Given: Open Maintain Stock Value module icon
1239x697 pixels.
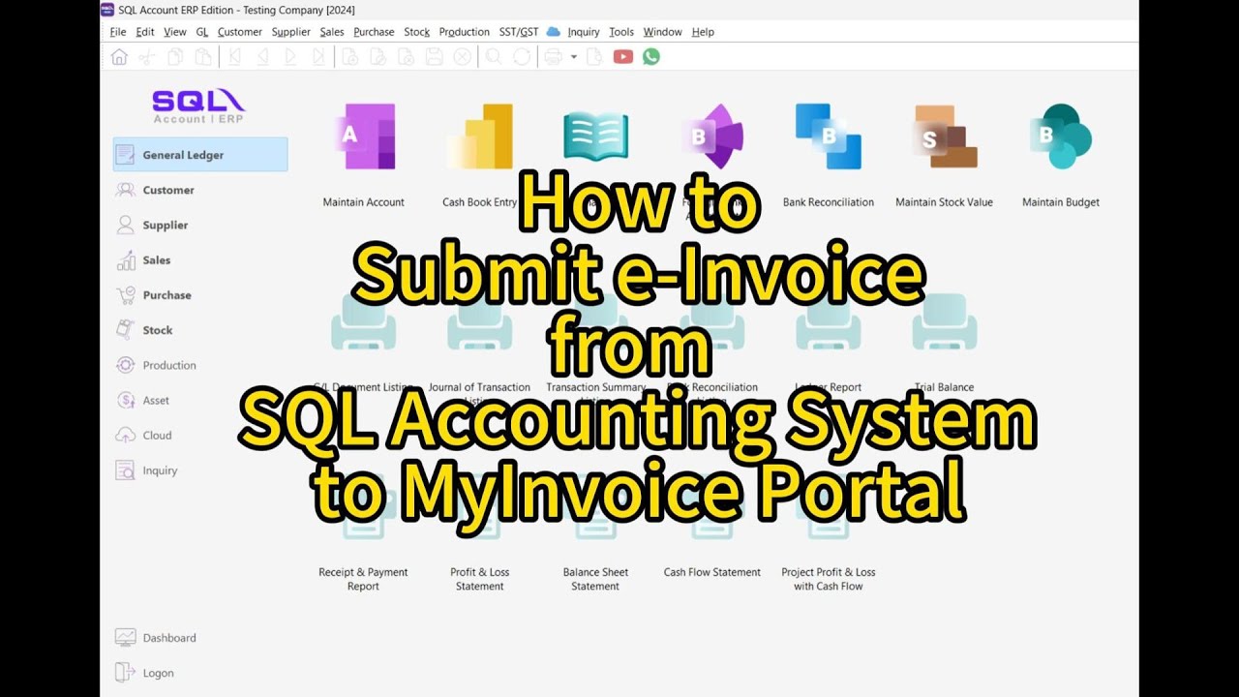Looking at the screenshot, I should click(x=945, y=136).
